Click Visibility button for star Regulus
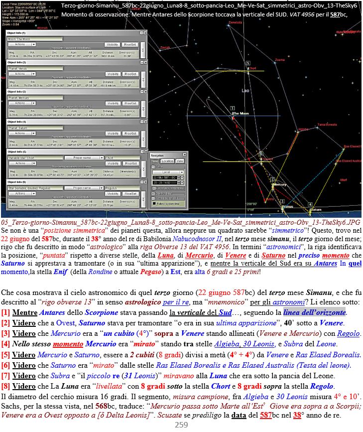 (x=113, y=194)
